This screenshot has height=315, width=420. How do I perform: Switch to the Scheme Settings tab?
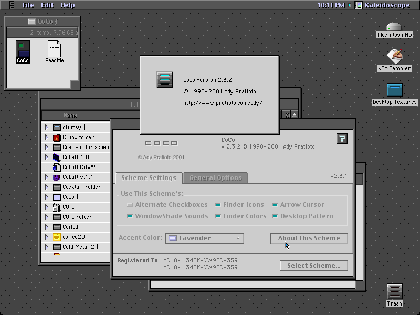coord(149,178)
